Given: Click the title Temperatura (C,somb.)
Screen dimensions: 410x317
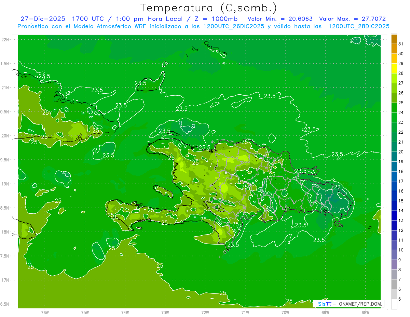Looking at the screenshot, I should coord(209,8).
